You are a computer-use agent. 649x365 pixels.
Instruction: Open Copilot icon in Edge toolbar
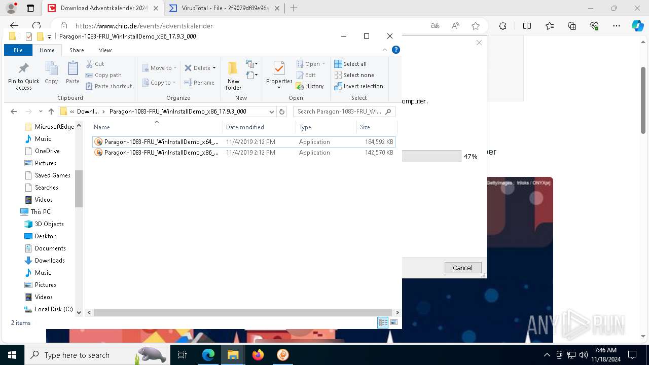(637, 26)
